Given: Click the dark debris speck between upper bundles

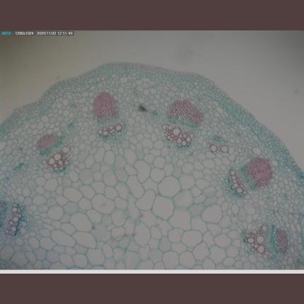Looking at the screenshot, I should tap(142, 107).
